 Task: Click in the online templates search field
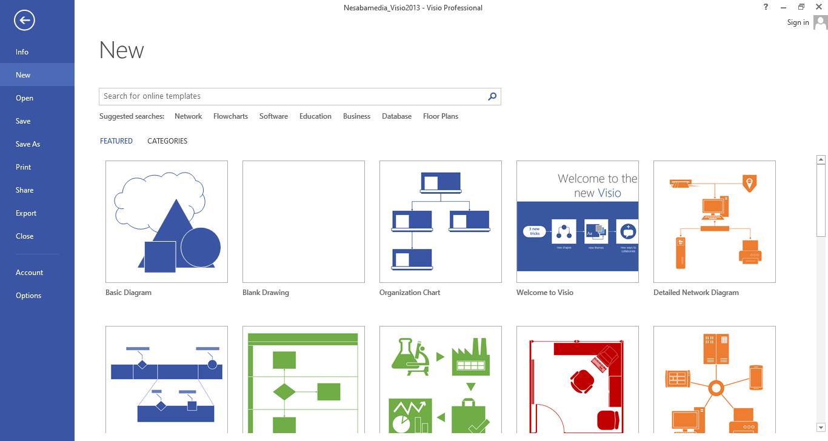tap(291, 96)
